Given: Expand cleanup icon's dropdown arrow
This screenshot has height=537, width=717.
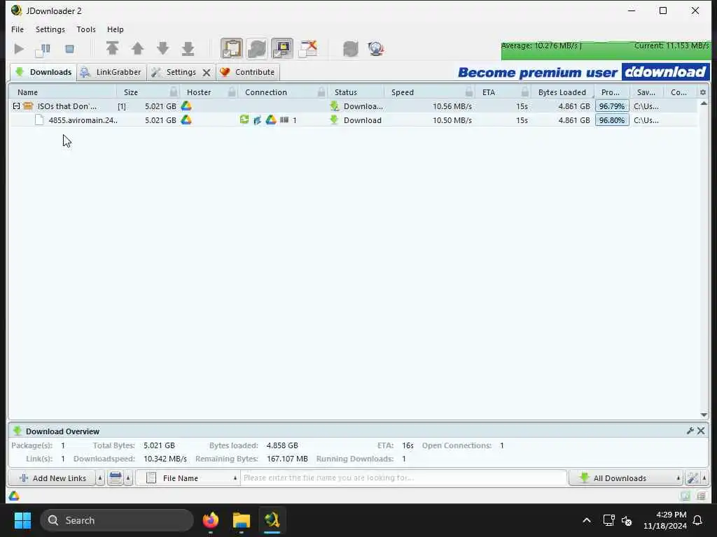Looking at the screenshot, I should click(129, 478).
